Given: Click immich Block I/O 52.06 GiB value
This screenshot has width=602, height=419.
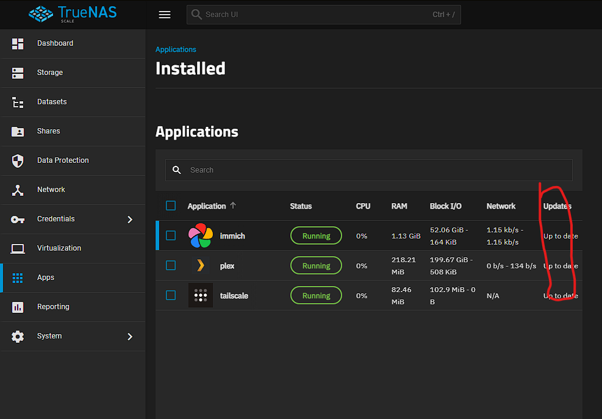Looking at the screenshot, I should [x=449, y=236].
